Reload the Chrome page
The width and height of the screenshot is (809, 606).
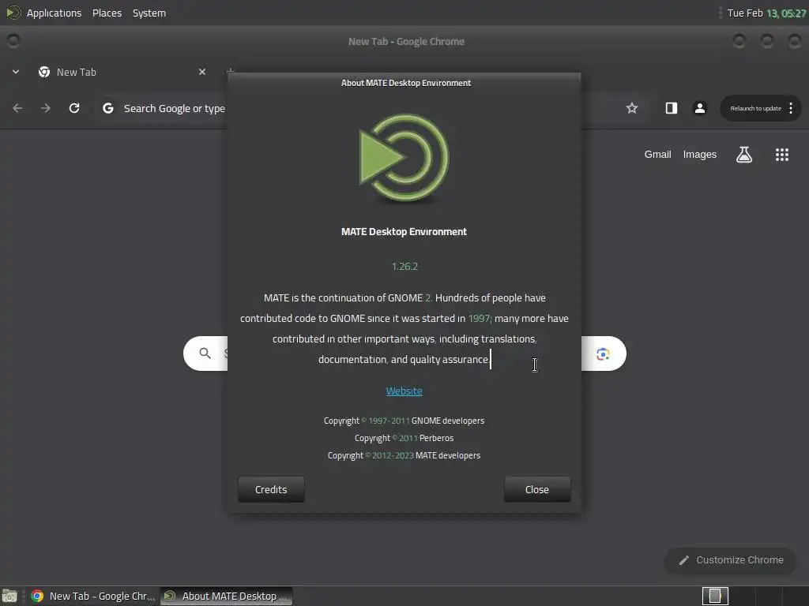pos(74,108)
